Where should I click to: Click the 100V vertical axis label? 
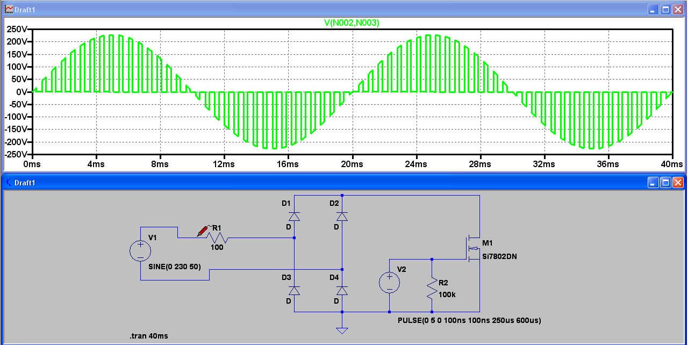tap(17, 67)
